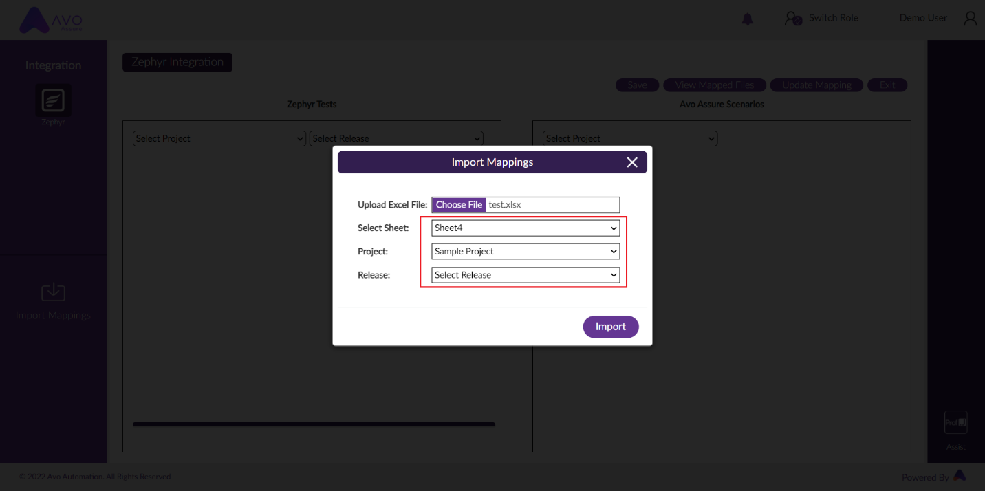The height and width of the screenshot is (491, 985).
Task: Open Zephyr Tests Select Release dropdown
Action: pyautogui.click(x=397, y=138)
